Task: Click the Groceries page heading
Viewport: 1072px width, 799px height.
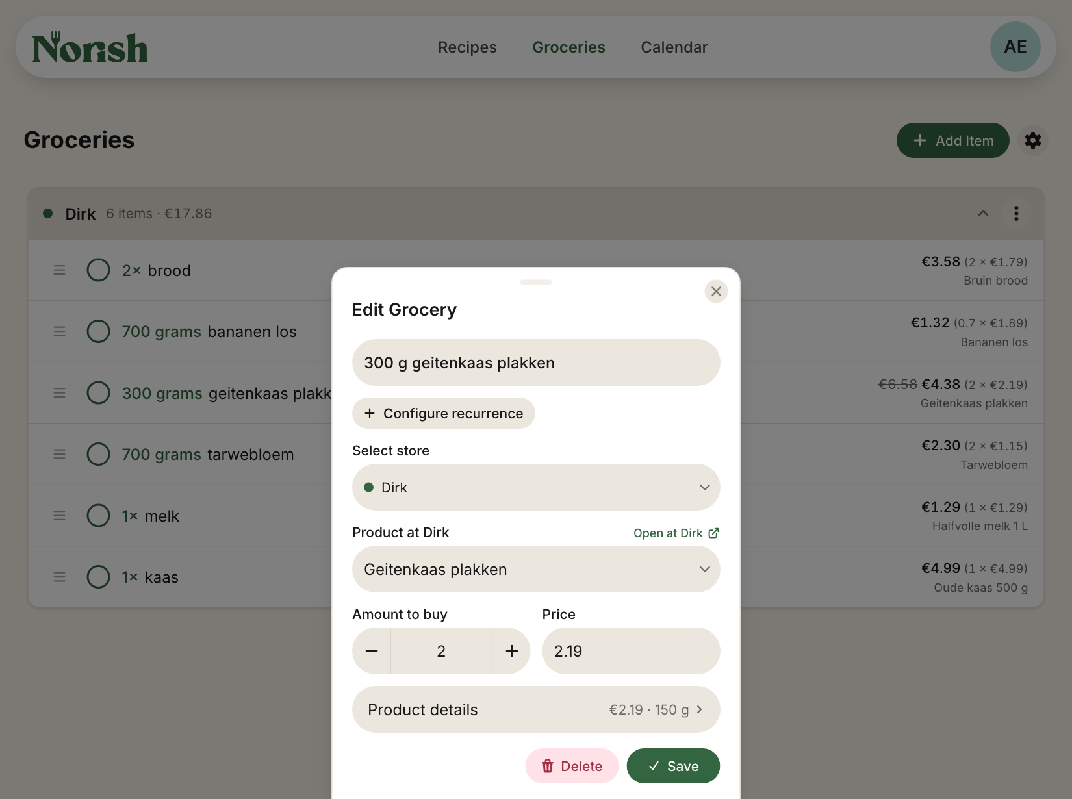Action: [79, 140]
